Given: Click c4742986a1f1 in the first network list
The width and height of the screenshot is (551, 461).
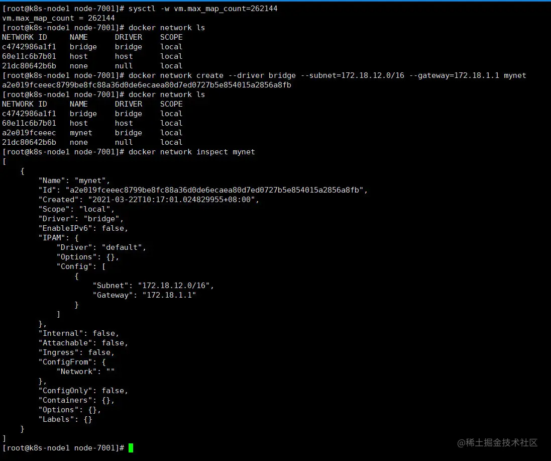Looking at the screenshot, I should coord(29,46).
